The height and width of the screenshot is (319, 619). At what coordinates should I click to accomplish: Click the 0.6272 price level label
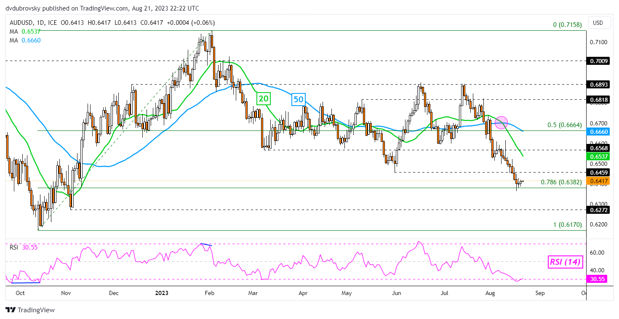598,209
